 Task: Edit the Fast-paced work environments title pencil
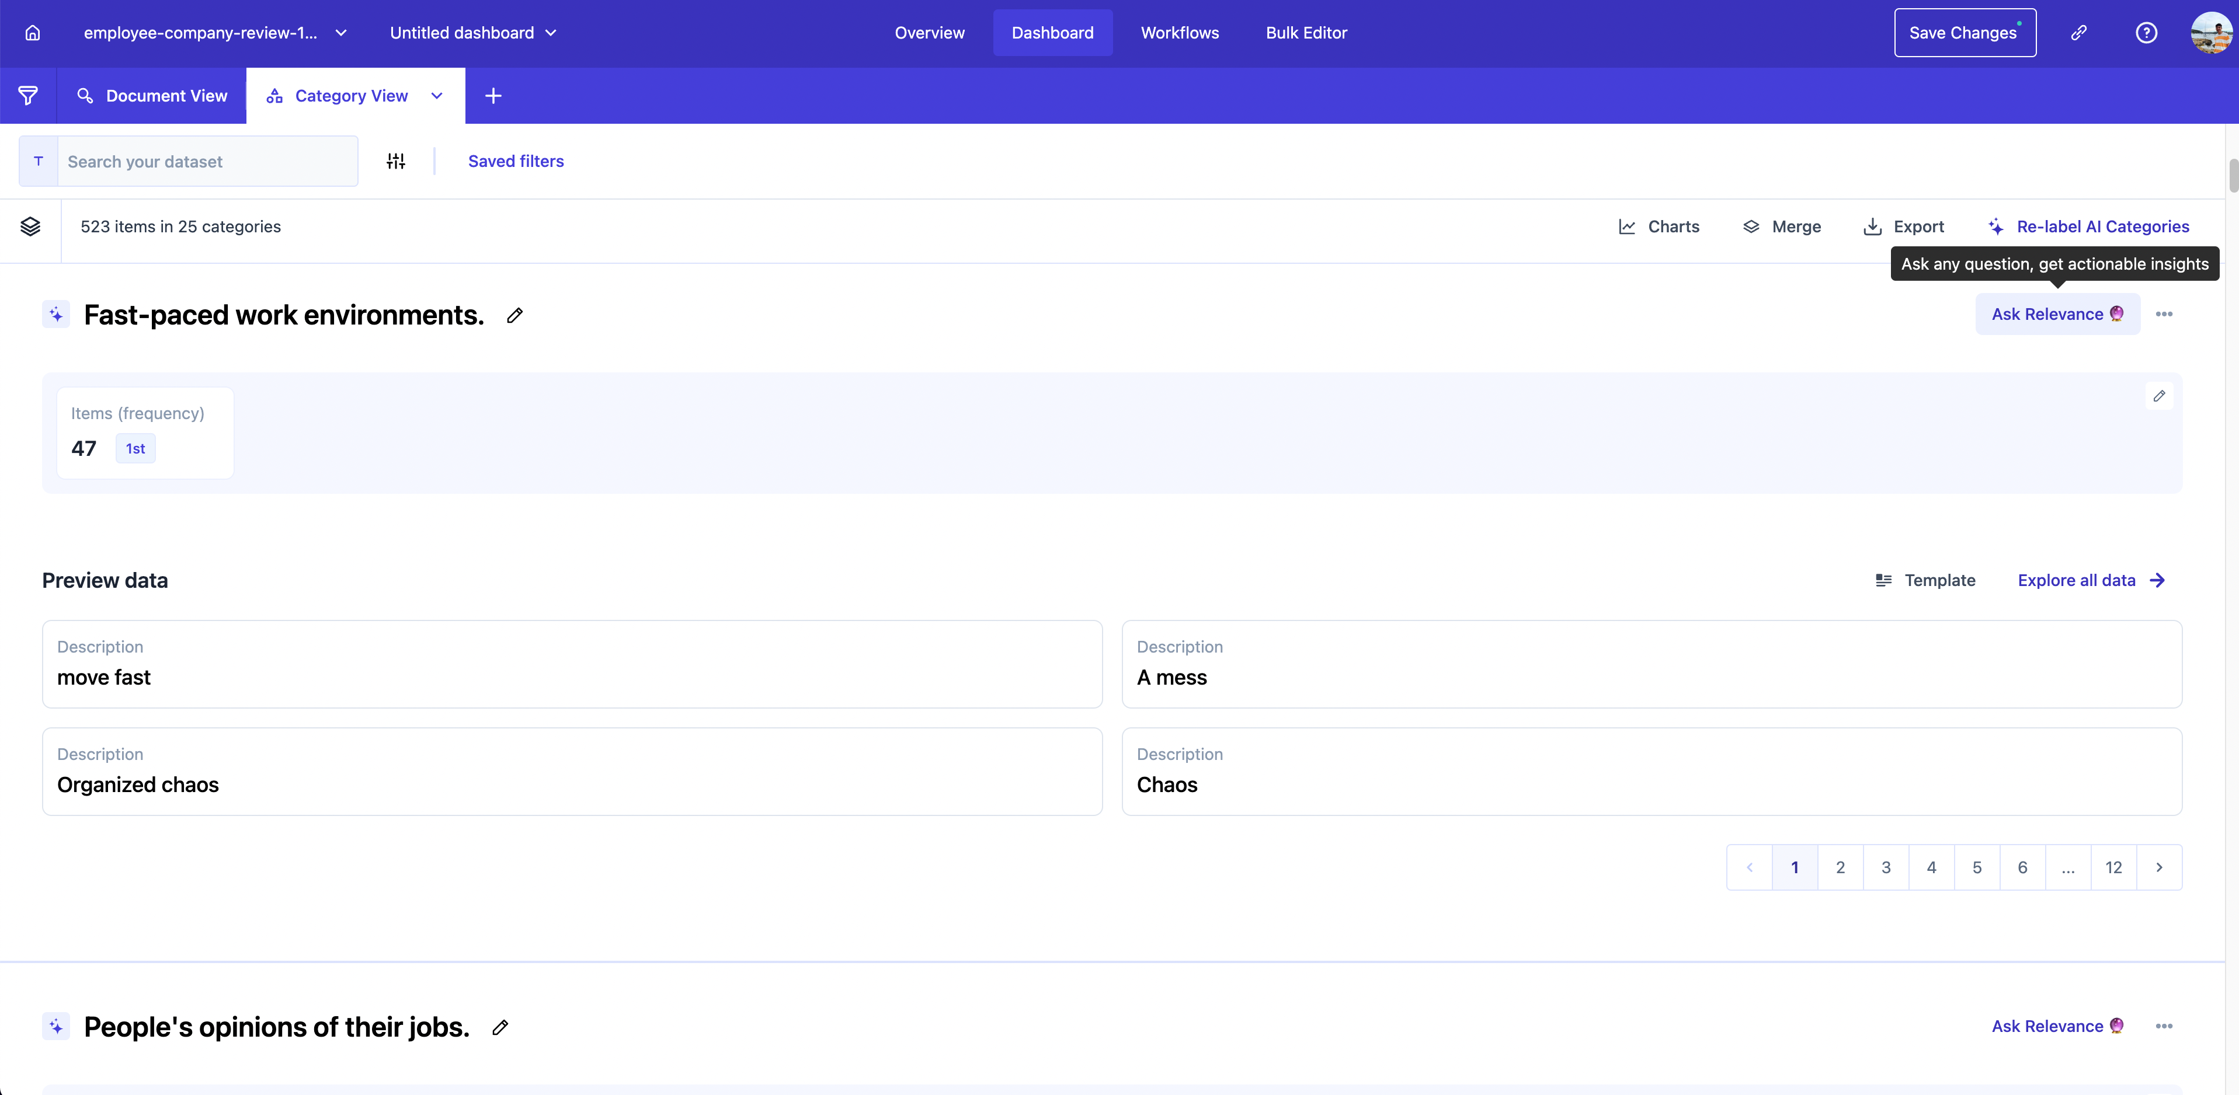tap(514, 315)
